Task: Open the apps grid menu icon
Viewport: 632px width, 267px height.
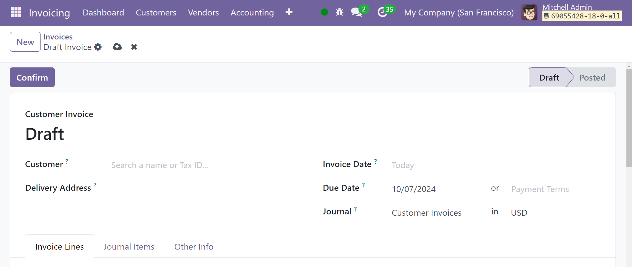Action: (16, 12)
